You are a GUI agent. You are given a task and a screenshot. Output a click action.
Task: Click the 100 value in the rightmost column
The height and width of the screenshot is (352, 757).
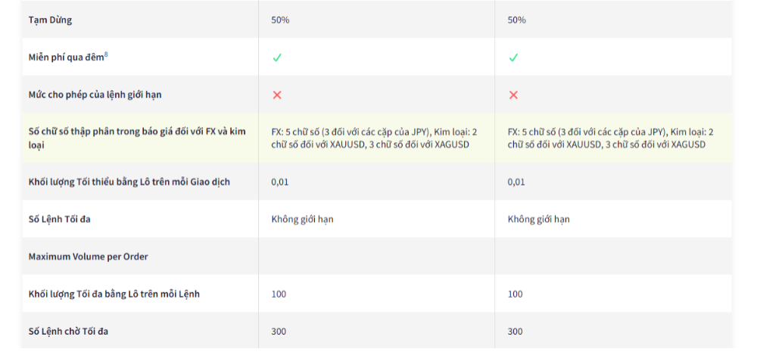515,294
